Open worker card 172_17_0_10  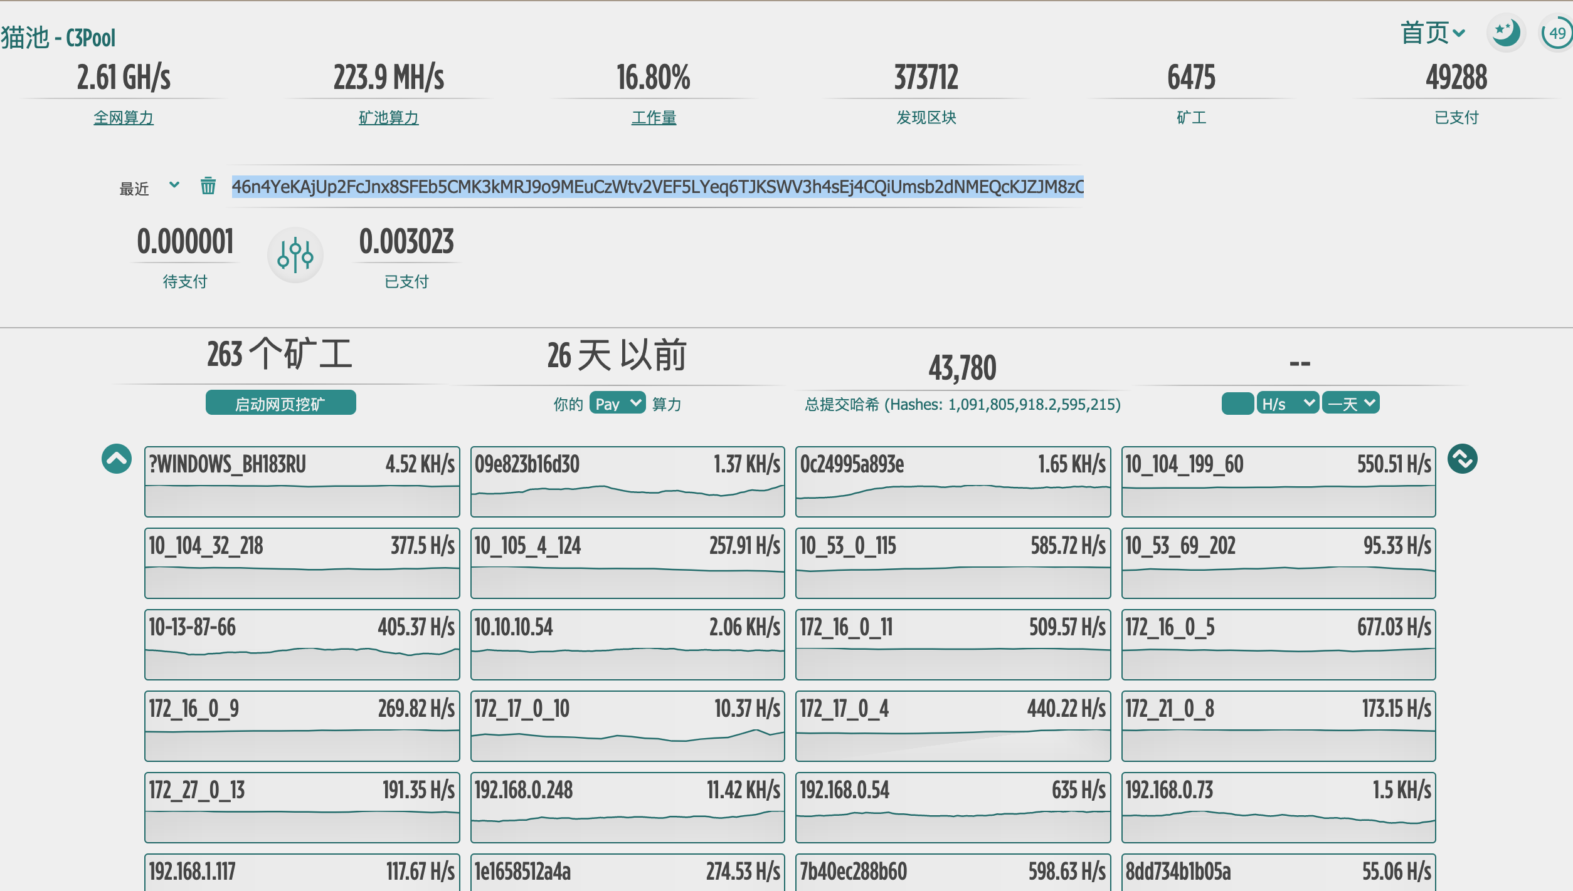628,726
